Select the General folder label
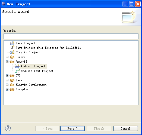 click(21, 57)
